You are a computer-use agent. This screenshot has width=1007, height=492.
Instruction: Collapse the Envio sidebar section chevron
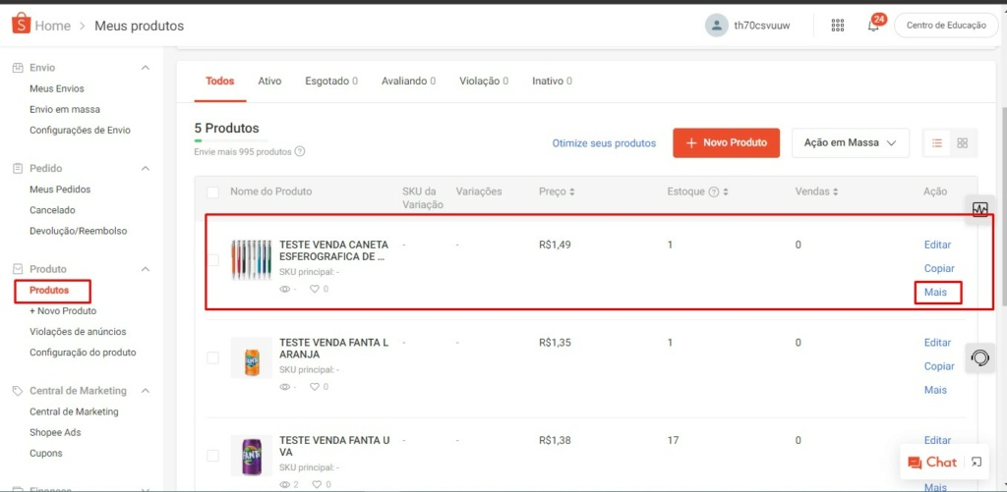[x=146, y=68]
